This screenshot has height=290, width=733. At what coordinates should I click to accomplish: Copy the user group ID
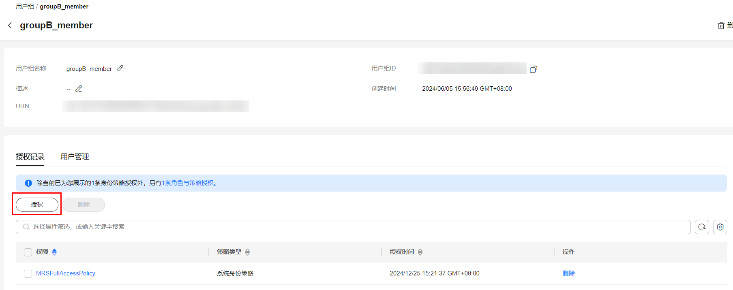coord(534,69)
